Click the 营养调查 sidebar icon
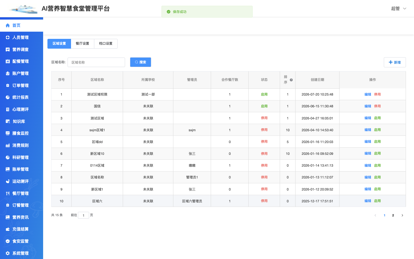414x259 pixels. pyautogui.click(x=8, y=49)
